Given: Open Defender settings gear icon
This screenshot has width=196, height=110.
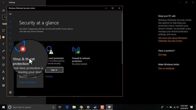Looking at the screenshot, I should point(10,92).
